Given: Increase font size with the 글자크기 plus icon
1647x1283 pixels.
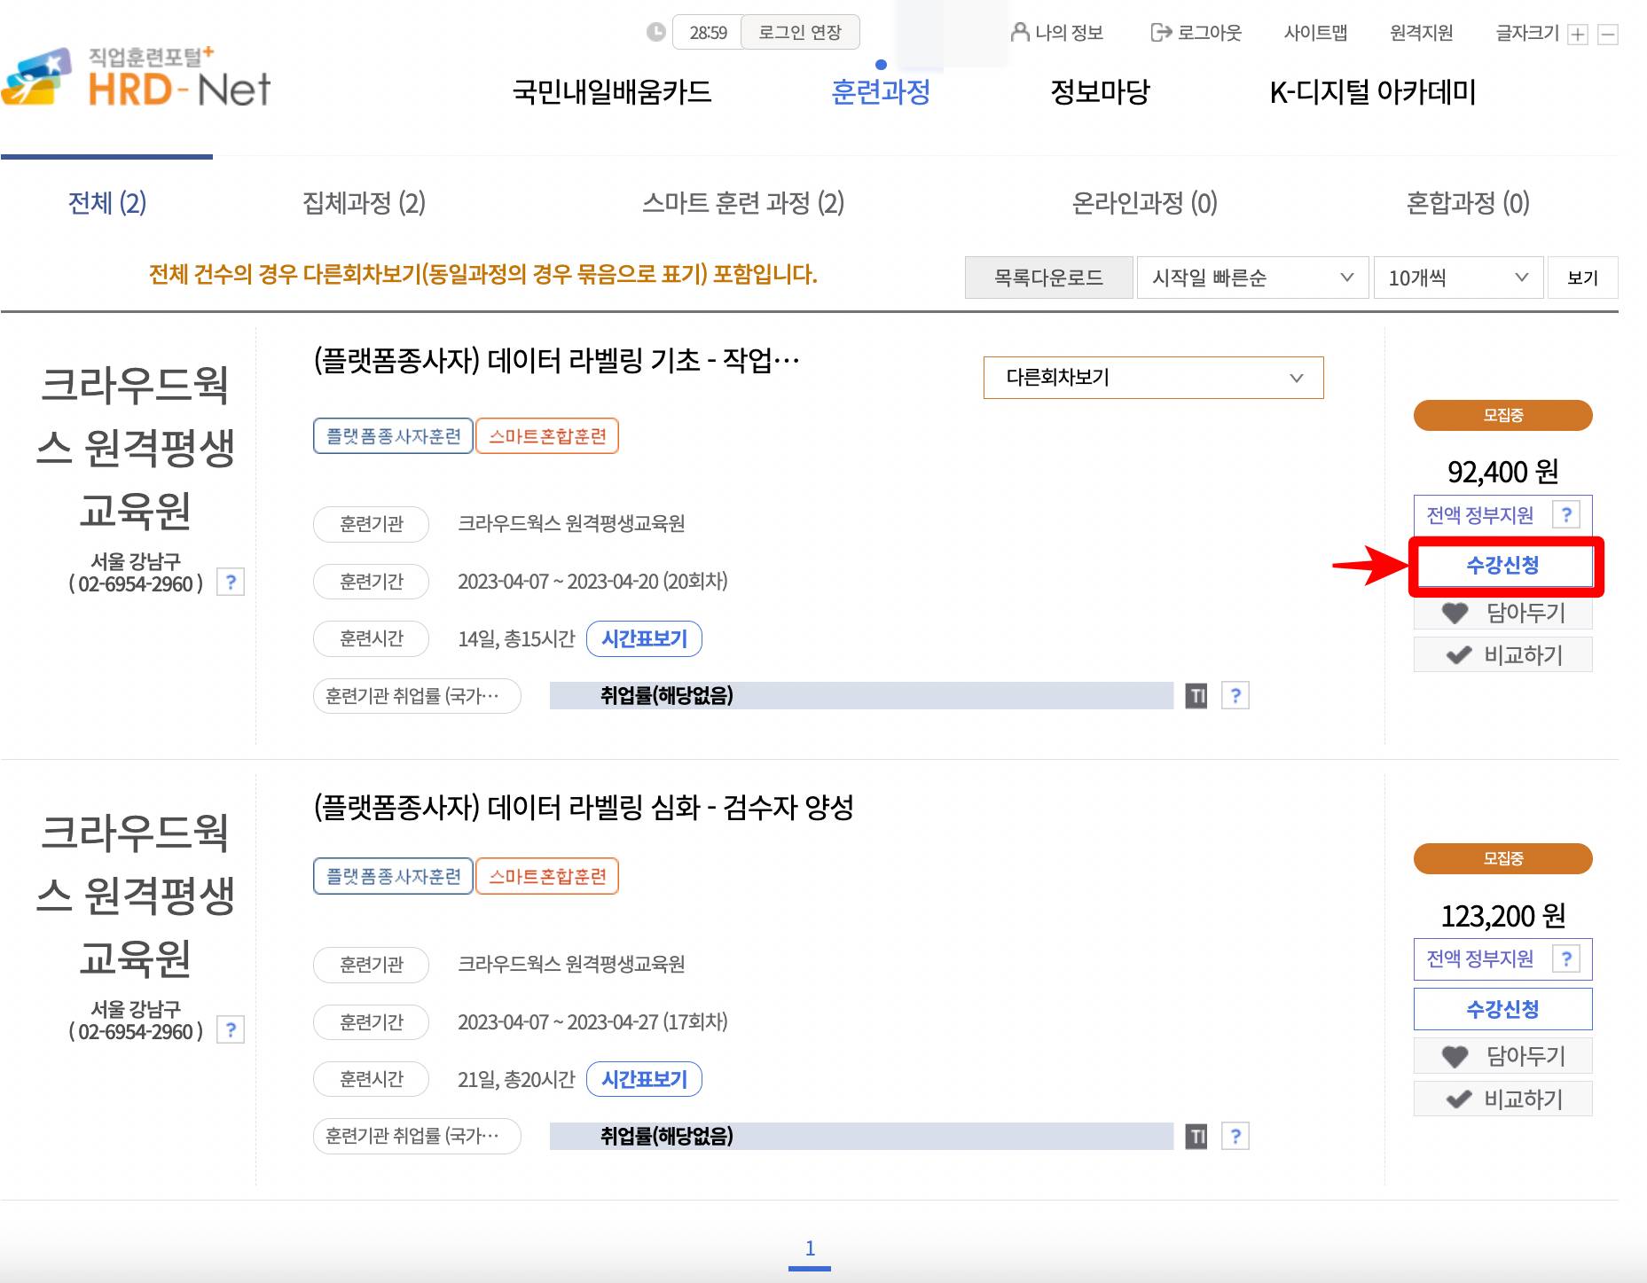Looking at the screenshot, I should coord(1578,34).
